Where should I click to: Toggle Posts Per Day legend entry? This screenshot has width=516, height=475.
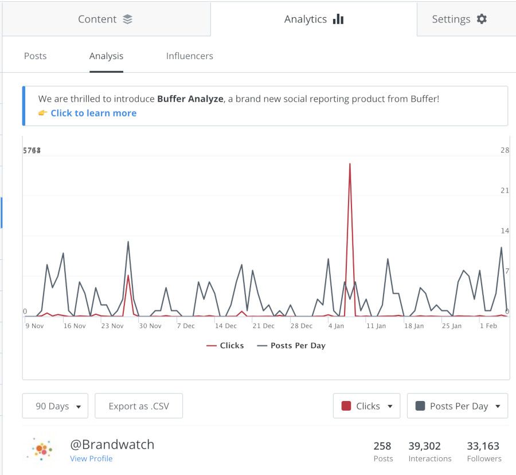coord(291,345)
